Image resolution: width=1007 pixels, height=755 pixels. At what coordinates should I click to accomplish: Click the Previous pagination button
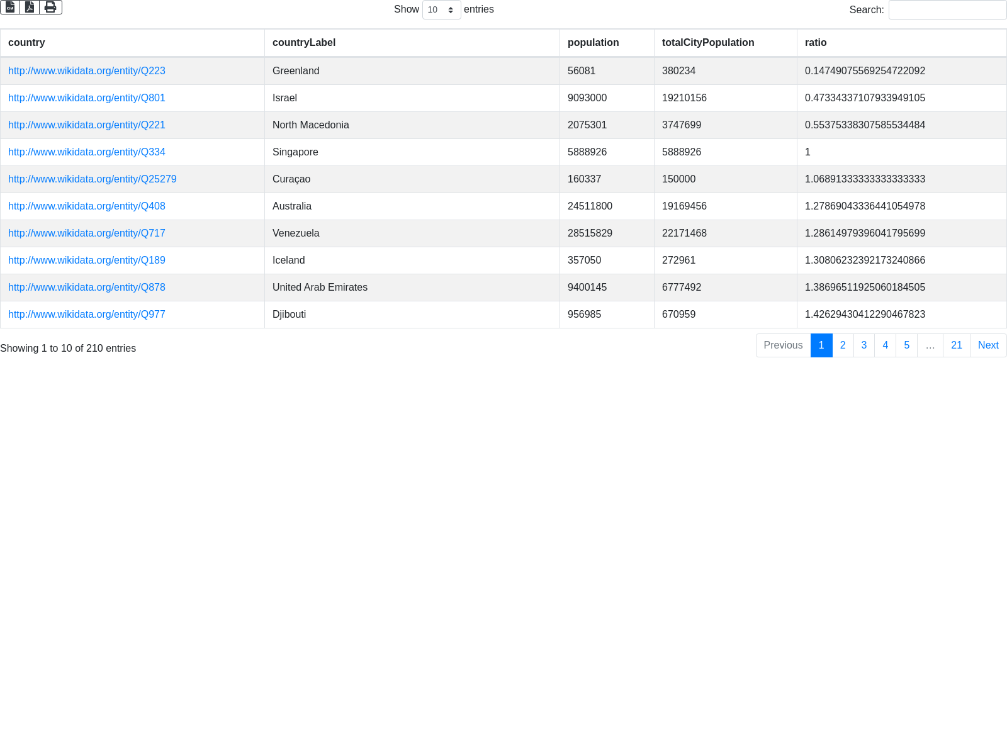click(x=783, y=345)
